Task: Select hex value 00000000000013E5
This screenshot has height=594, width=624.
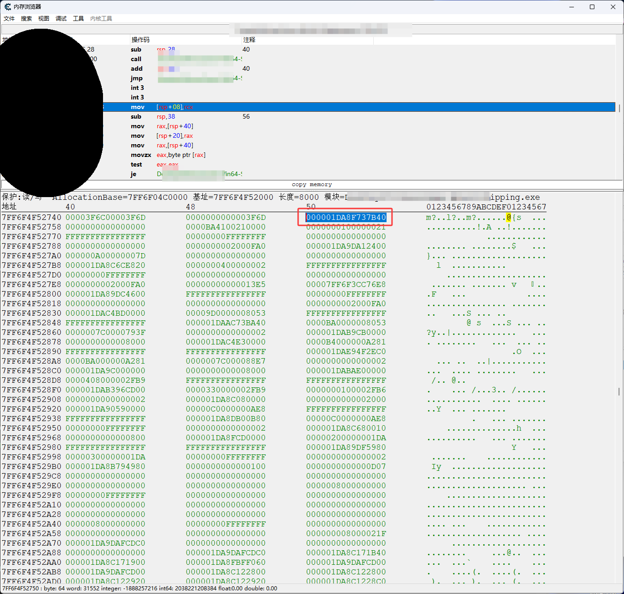Action: 226,285
